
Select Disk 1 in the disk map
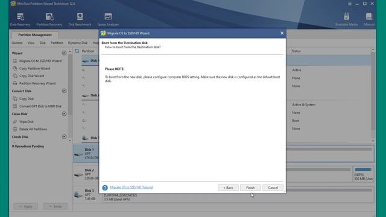tap(86, 154)
